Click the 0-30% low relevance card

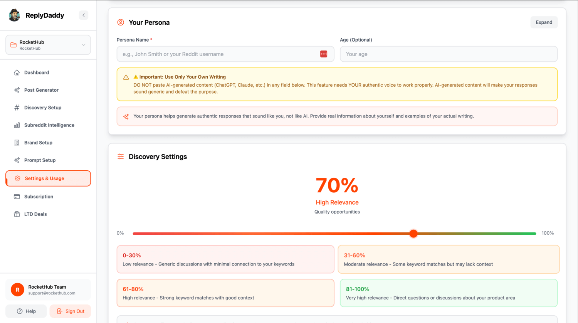[225, 259]
